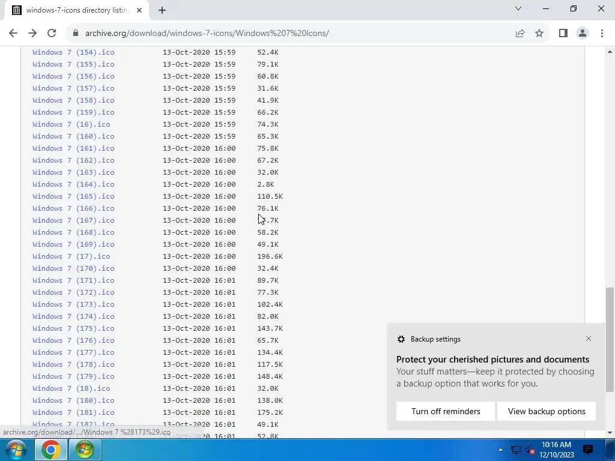The image size is (615, 461).
Task: Open Windows 7 (16).ico link
Action: (x=71, y=124)
